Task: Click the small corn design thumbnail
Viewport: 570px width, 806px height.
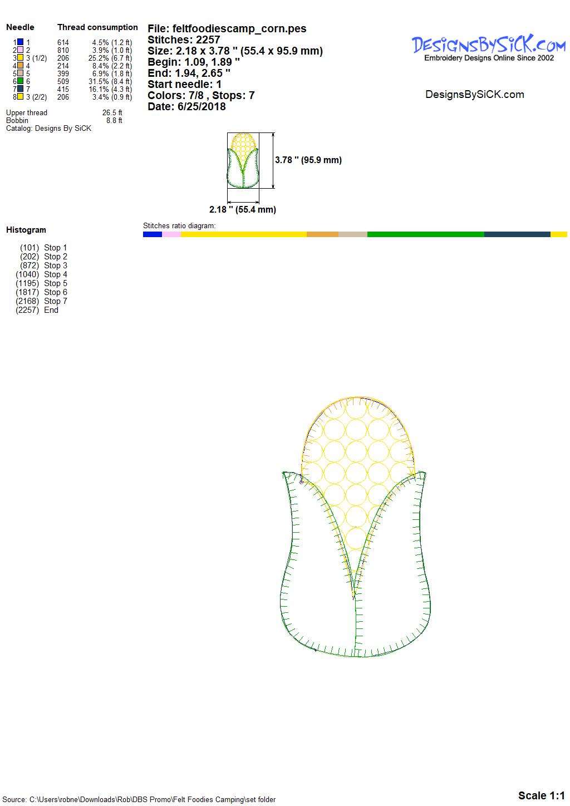Action: [243, 160]
